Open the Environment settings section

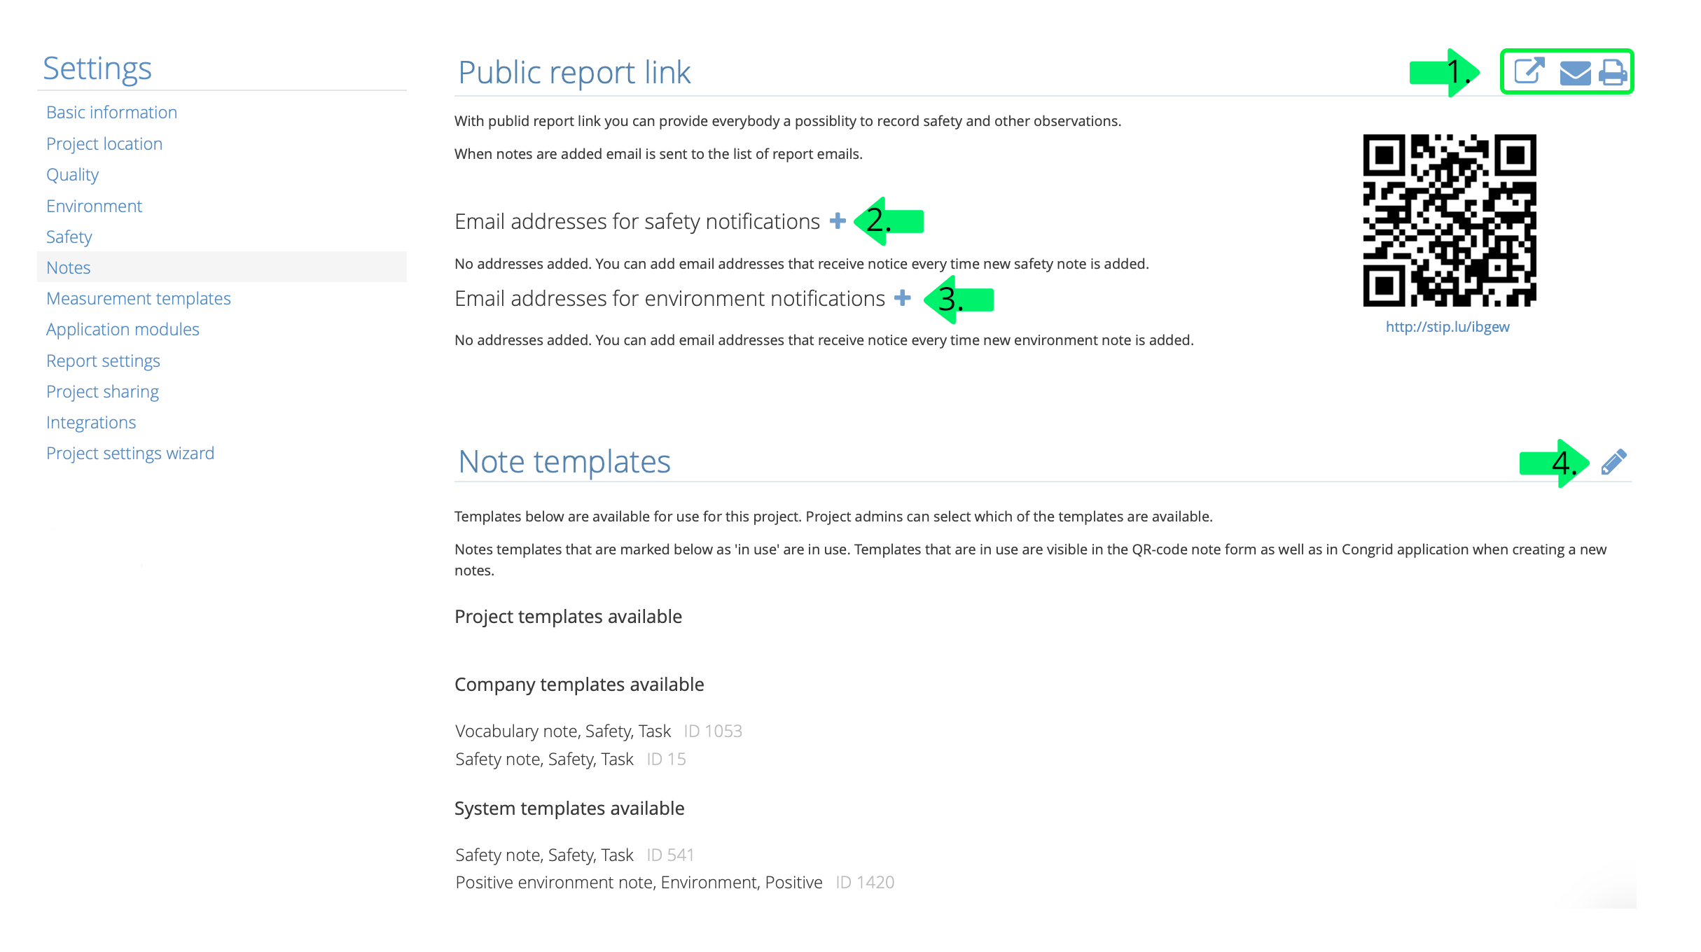94,206
